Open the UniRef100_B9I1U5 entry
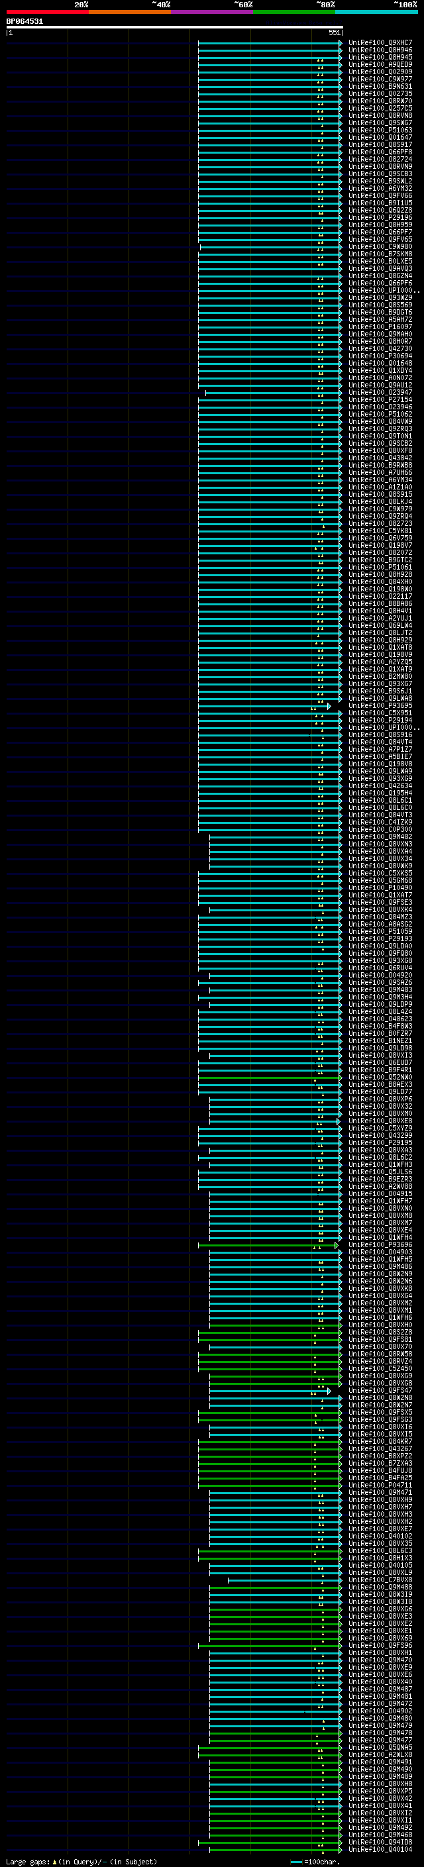424x1867 pixels. coord(380,203)
